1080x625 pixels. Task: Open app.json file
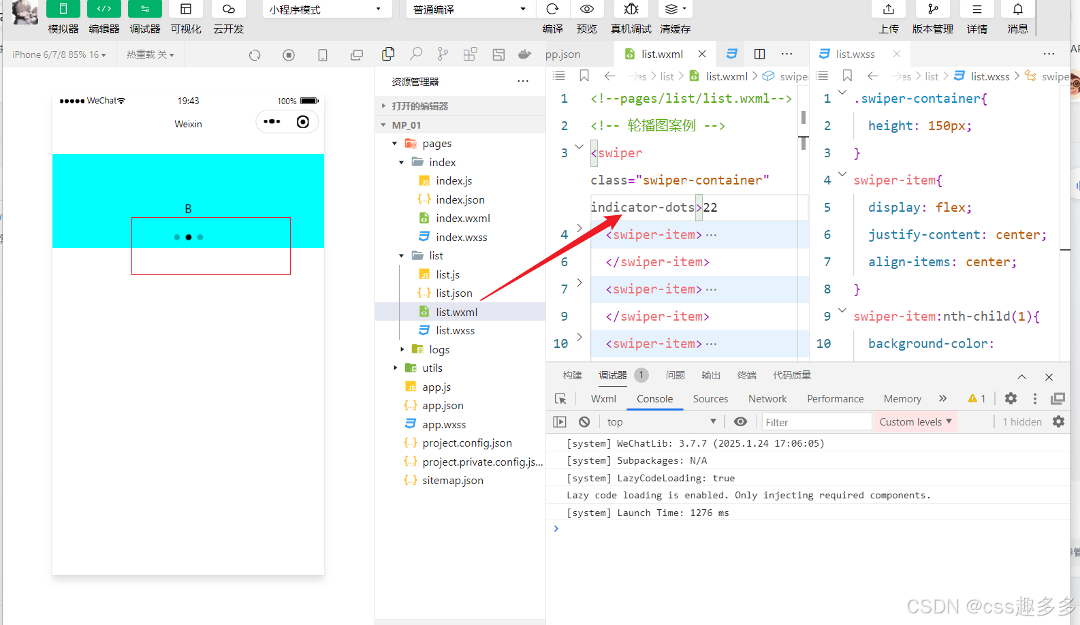tap(443, 405)
